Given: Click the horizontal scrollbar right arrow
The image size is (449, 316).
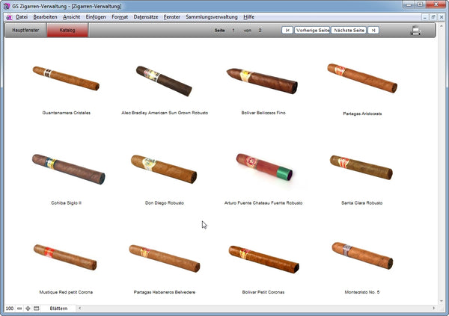Looking at the screenshot, I should 434,309.
